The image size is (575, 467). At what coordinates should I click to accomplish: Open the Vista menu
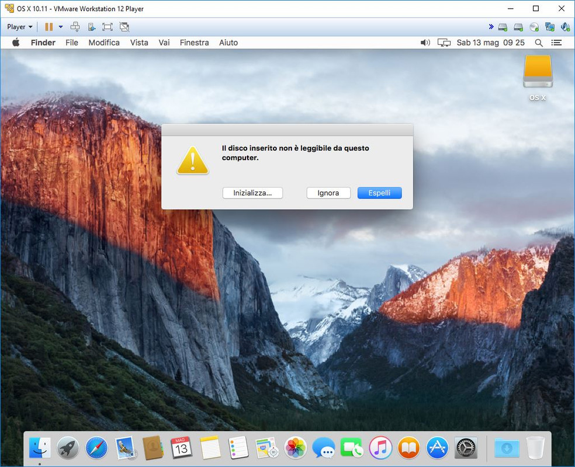click(139, 43)
